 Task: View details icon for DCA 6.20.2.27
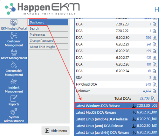155,58
